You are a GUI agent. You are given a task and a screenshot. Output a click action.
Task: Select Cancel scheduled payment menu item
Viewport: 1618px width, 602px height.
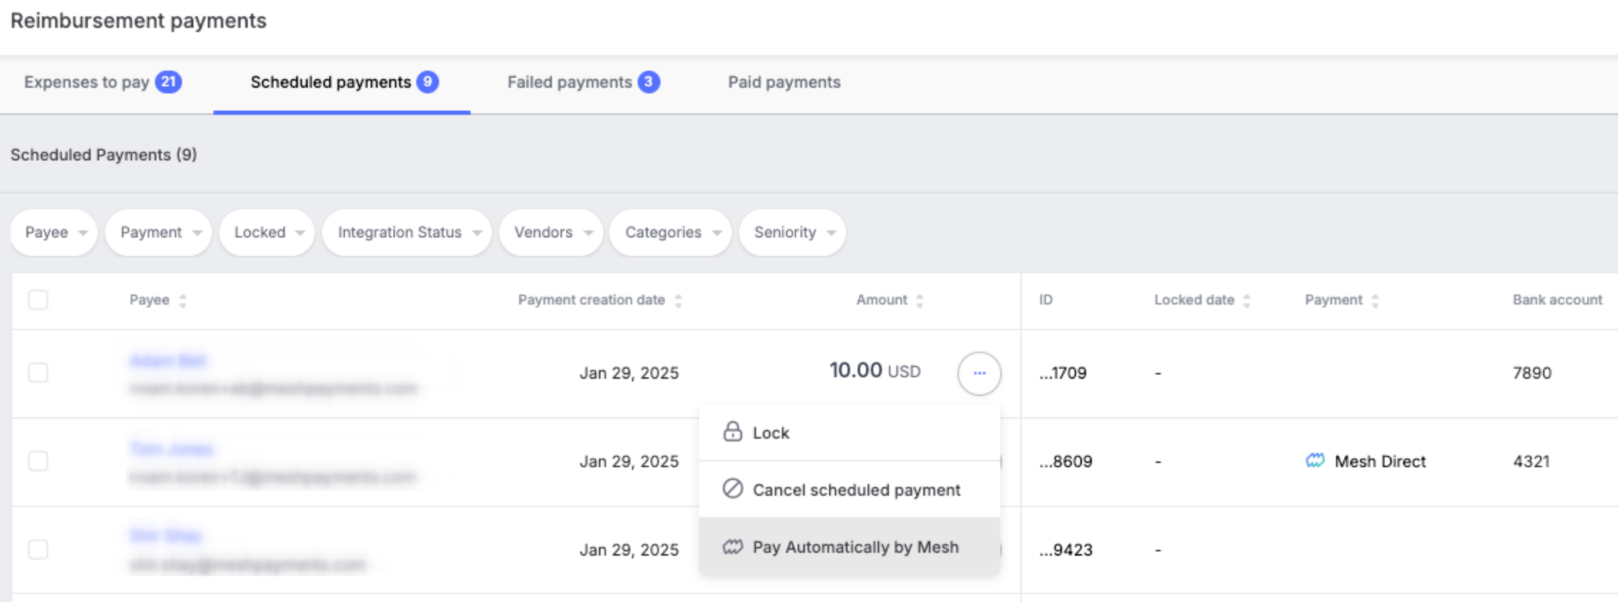point(856,490)
